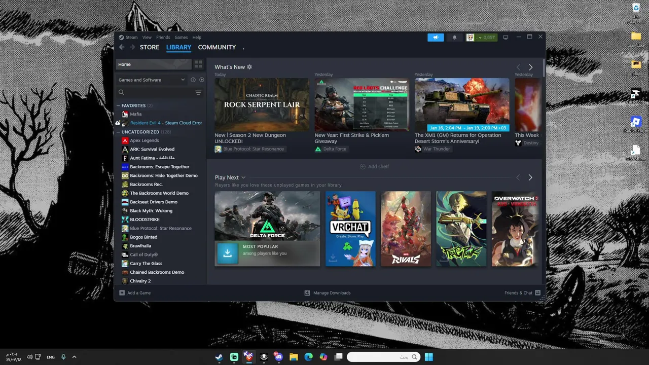Advance What's New with the next arrow
Viewport: 649px width, 365px height.
tap(530, 67)
